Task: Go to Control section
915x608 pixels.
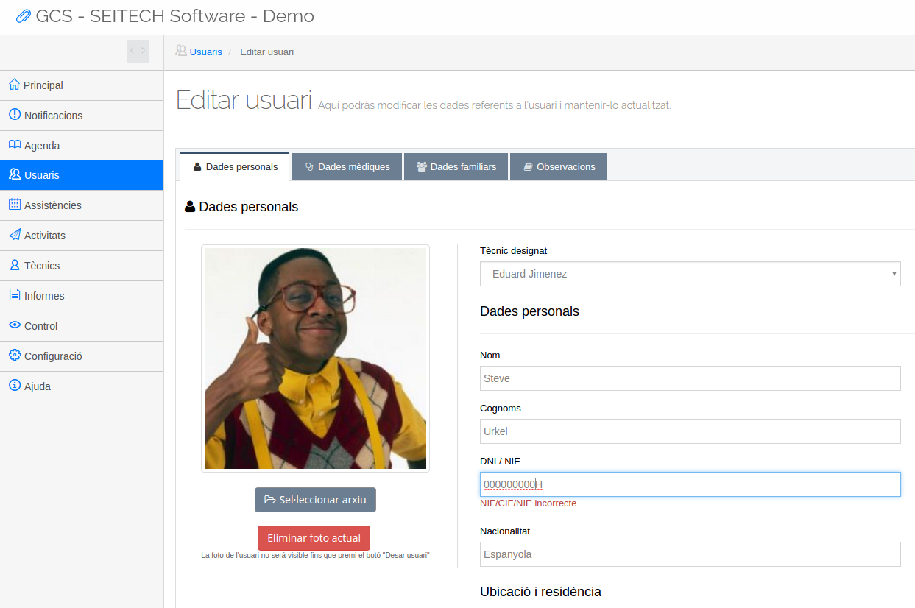Action: pyautogui.click(x=82, y=326)
